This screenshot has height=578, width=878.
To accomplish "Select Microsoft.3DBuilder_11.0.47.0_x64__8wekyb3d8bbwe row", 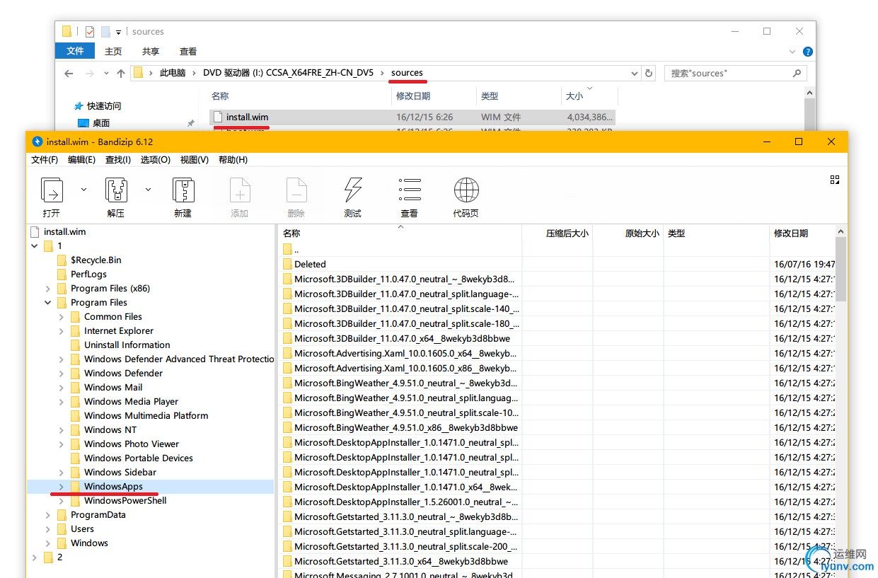I will 402,338.
